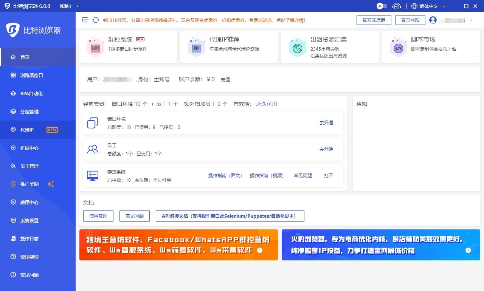Toggle the light/dark theme switch
The width and height of the screenshot is (484, 291).
(382, 6)
